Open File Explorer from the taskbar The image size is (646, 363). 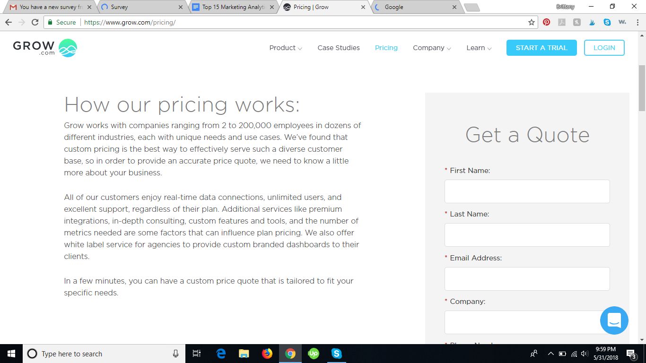point(244,354)
